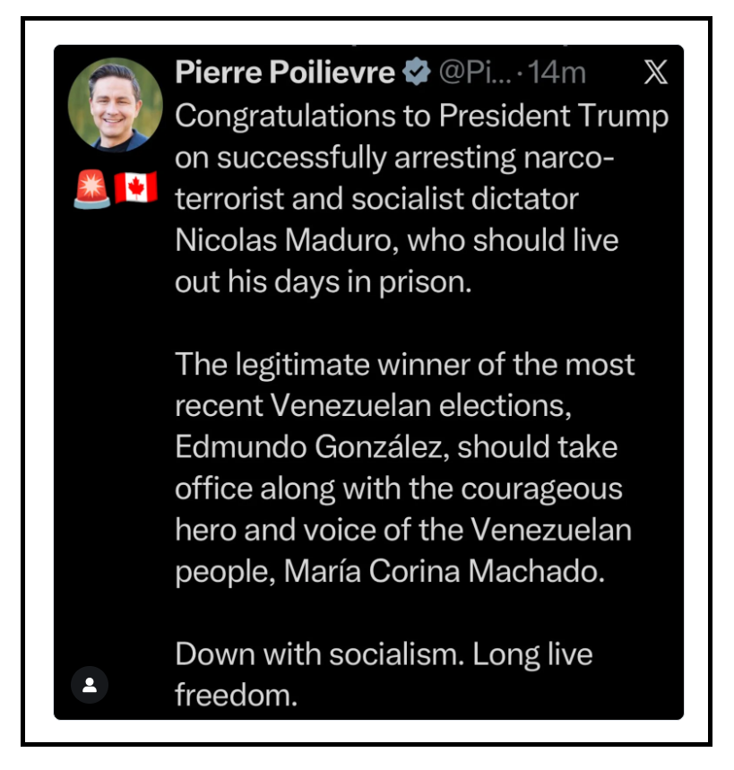The width and height of the screenshot is (734, 770).
Task: Click the name "María Corina Machado"
Action: (x=445, y=570)
